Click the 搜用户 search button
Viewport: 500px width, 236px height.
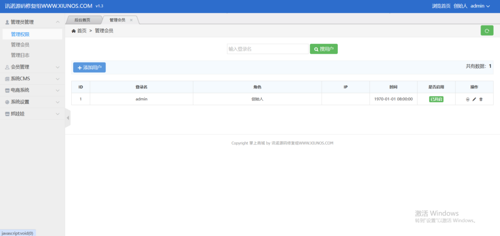324,49
